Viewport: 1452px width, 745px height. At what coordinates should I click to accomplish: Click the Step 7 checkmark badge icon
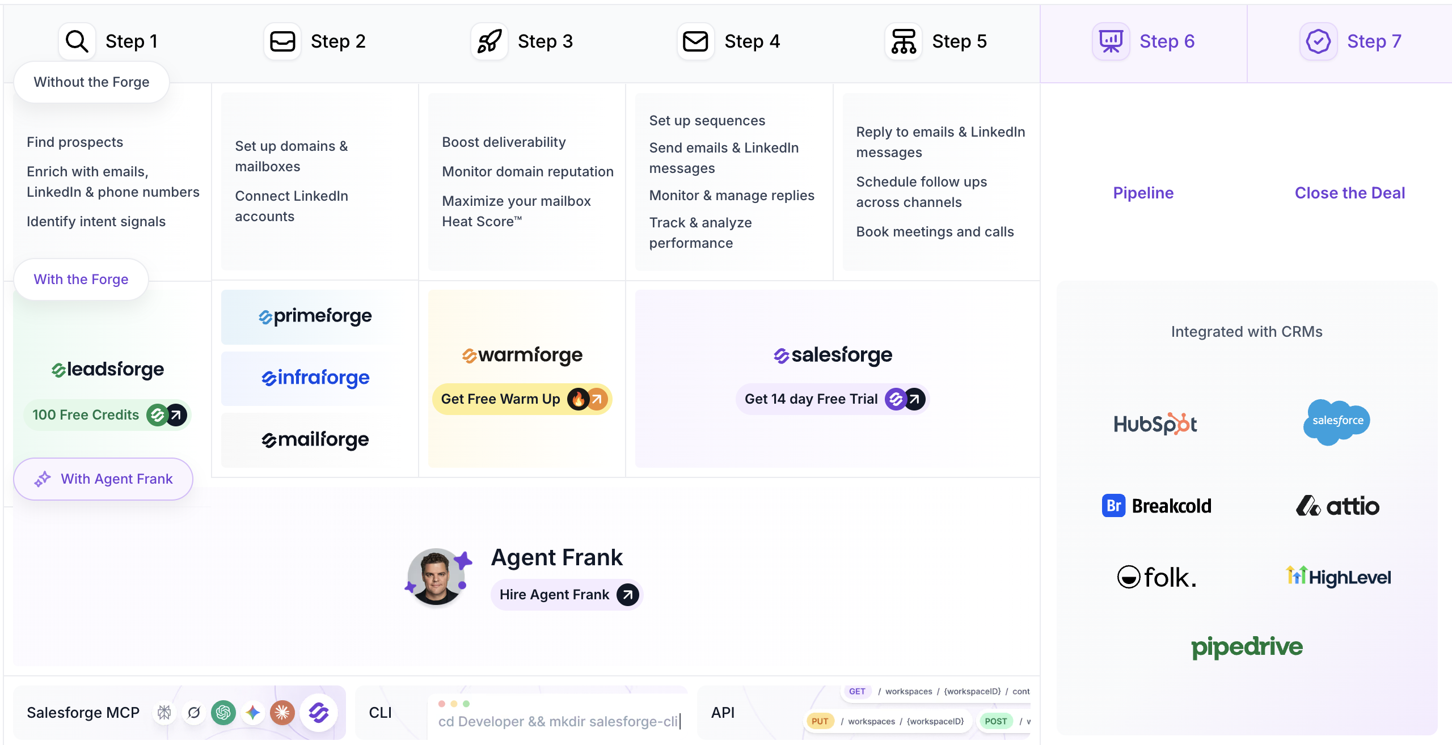[1318, 41]
